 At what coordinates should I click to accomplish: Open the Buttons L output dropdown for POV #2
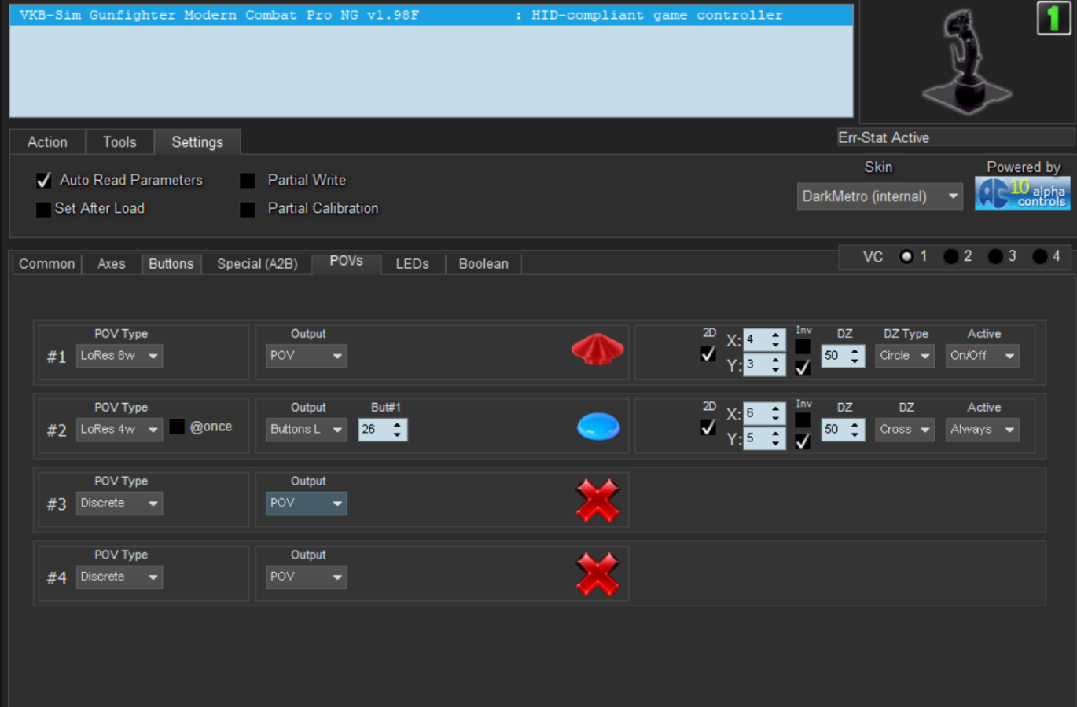pyautogui.click(x=307, y=430)
